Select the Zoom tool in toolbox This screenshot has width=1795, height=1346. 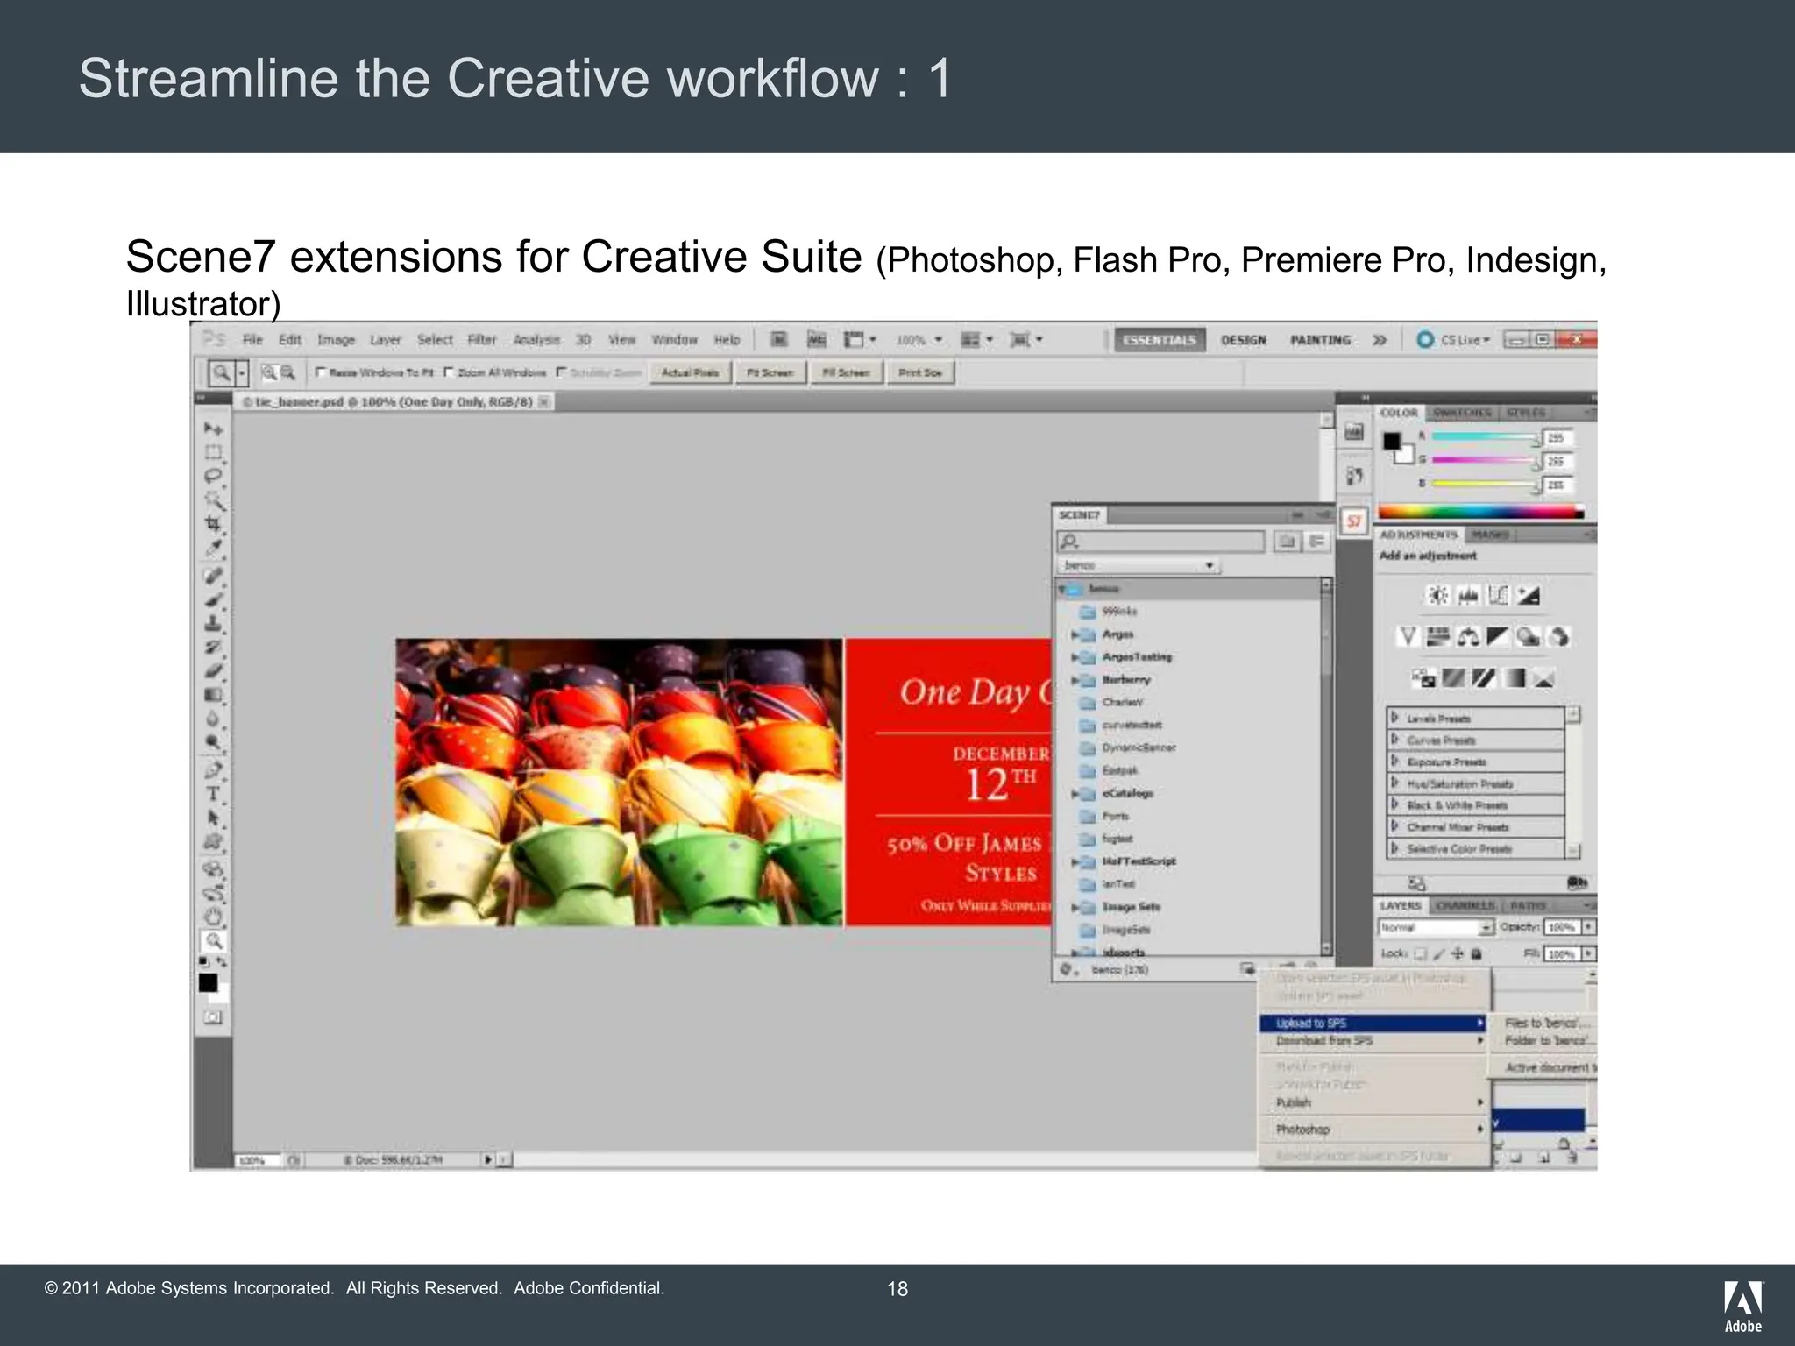(x=213, y=941)
